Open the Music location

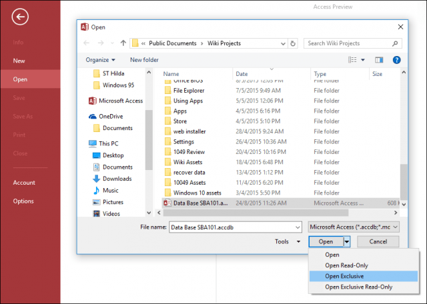[x=105, y=191]
